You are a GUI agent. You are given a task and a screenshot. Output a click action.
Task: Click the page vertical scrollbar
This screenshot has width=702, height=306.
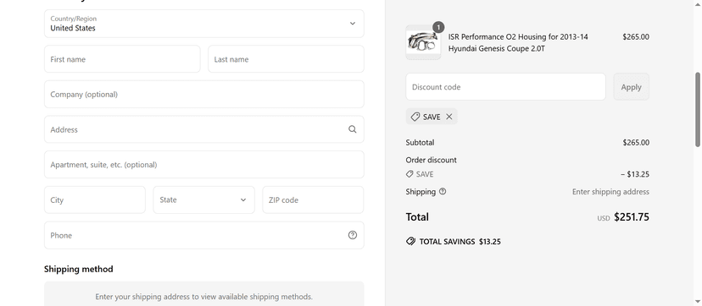point(698,110)
